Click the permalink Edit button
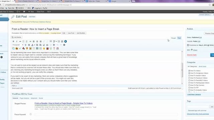This screenshot has width=214, height=120. (64, 33)
